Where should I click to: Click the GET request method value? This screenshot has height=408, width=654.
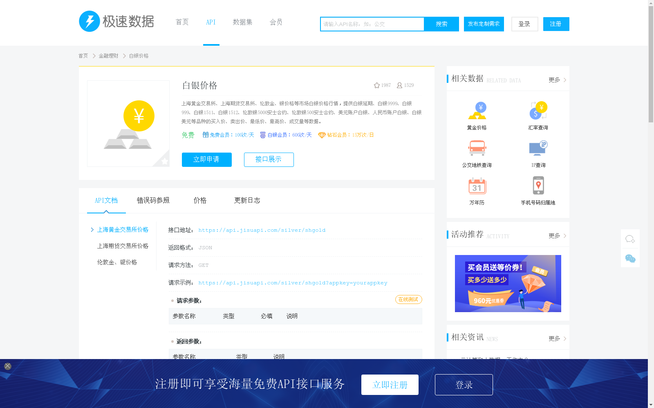[204, 265]
